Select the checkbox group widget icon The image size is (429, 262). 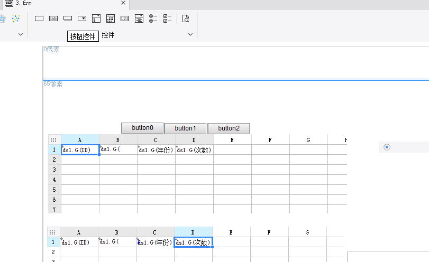(x=167, y=18)
